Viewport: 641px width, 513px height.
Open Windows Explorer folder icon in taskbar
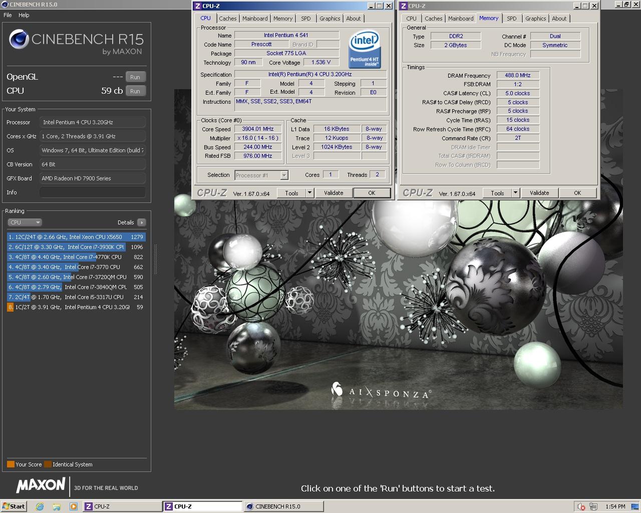point(57,506)
